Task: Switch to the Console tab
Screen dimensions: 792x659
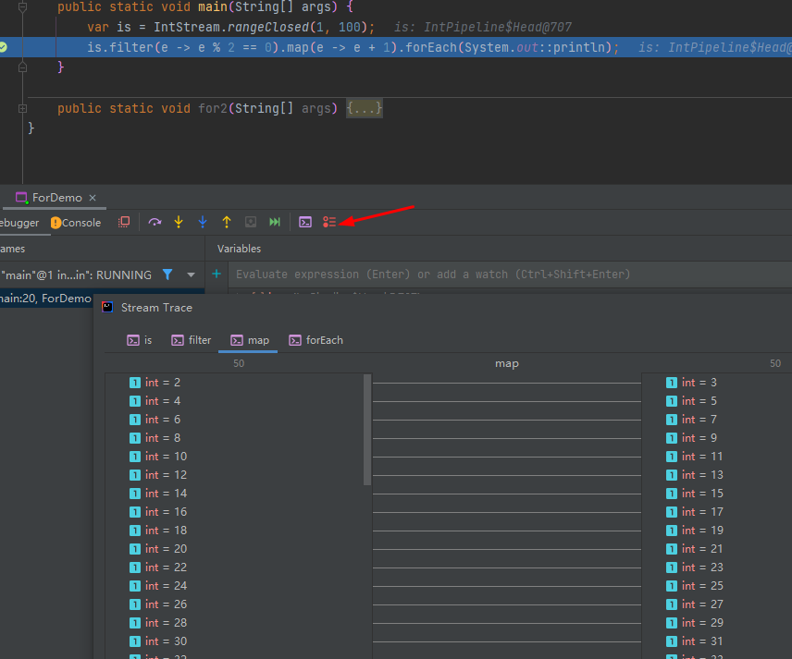Action: (x=76, y=223)
